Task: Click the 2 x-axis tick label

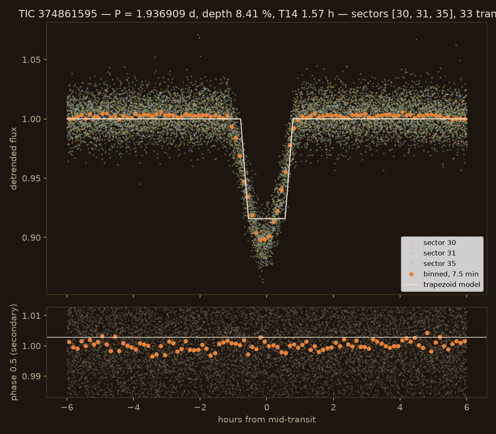Action: 334,408
